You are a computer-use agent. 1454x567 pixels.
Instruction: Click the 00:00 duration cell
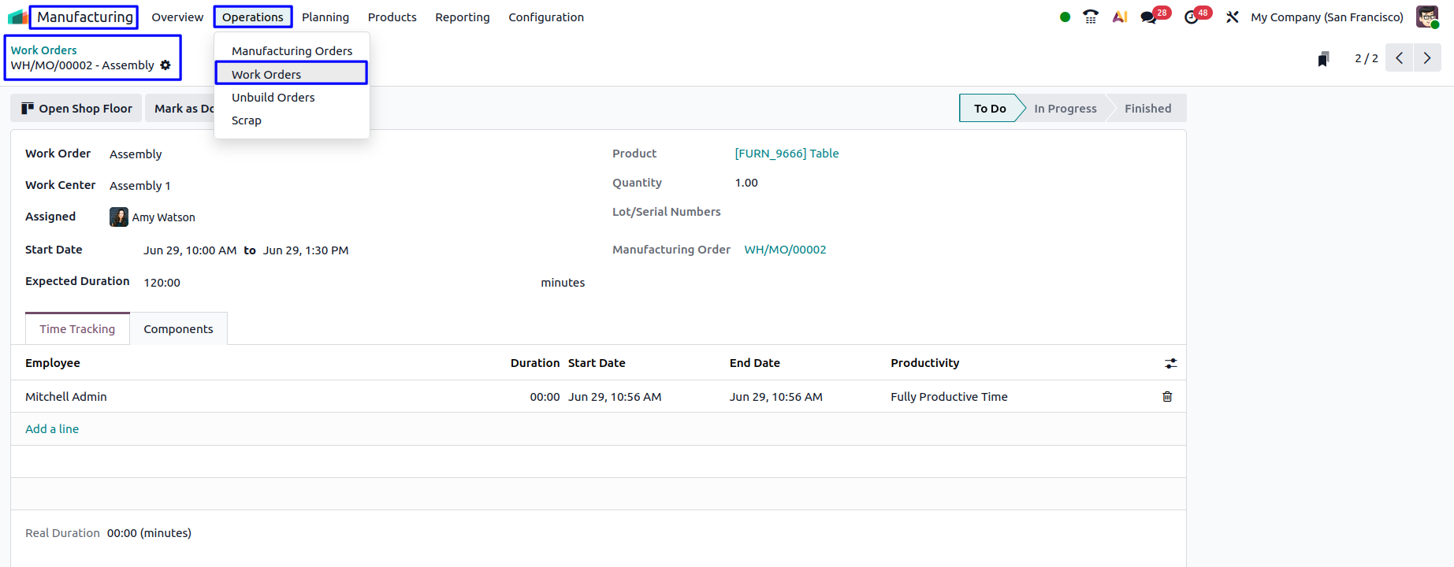[x=545, y=397]
